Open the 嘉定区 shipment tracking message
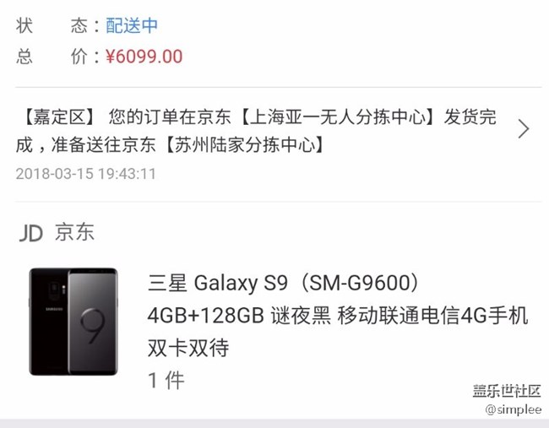Image resolution: width=549 pixels, height=428 pixels. (x=256, y=131)
